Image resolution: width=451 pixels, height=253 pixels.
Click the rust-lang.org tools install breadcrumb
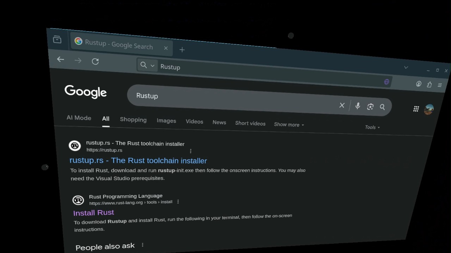point(131,202)
